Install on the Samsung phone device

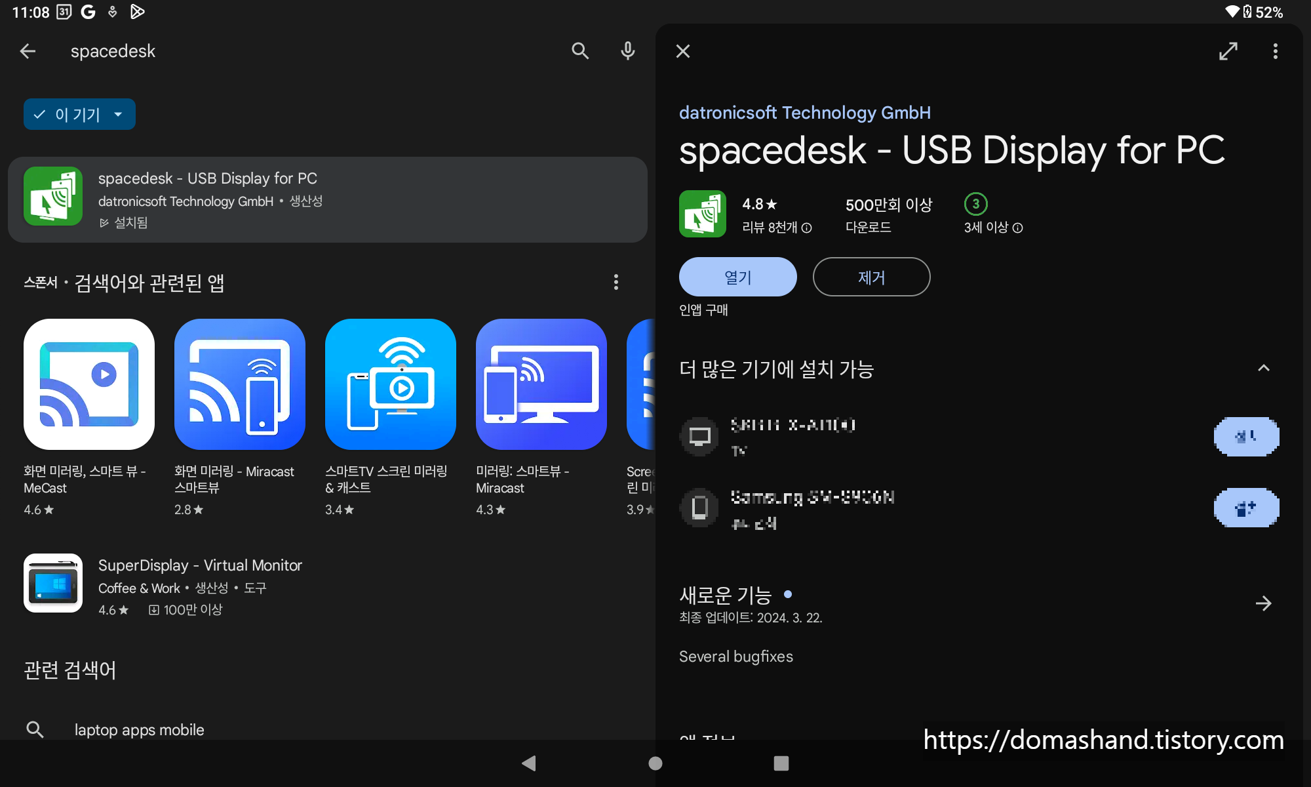click(1245, 508)
